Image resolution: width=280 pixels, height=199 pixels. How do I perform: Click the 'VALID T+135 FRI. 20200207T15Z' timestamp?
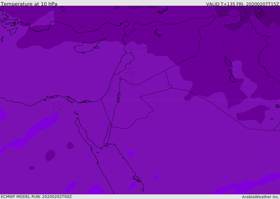(243, 4)
